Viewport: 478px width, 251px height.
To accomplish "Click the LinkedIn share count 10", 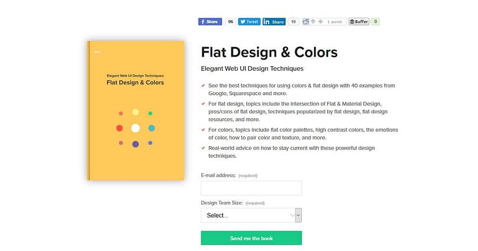I will click(x=293, y=22).
